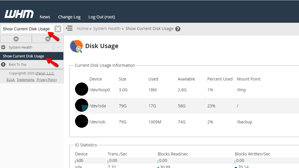Click the IO Statistics legend
Image resolution: width=299 pixels, height=168 pixels.
coord(86,145)
